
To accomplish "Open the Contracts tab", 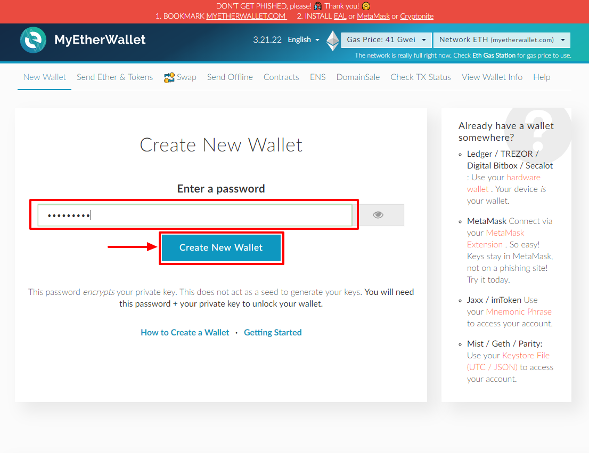I will pos(281,77).
